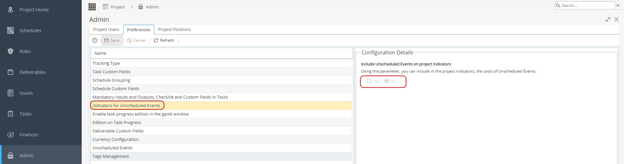624x164 pixels.
Task: Click into the Search field
Action: tap(587, 6)
